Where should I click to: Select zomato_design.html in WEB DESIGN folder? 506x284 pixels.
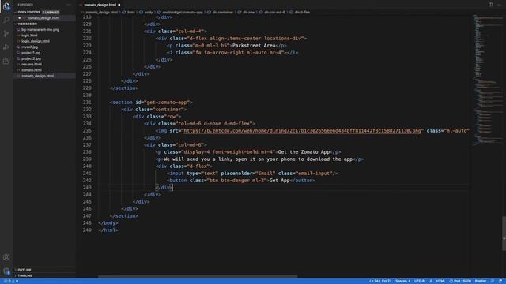(x=37, y=76)
